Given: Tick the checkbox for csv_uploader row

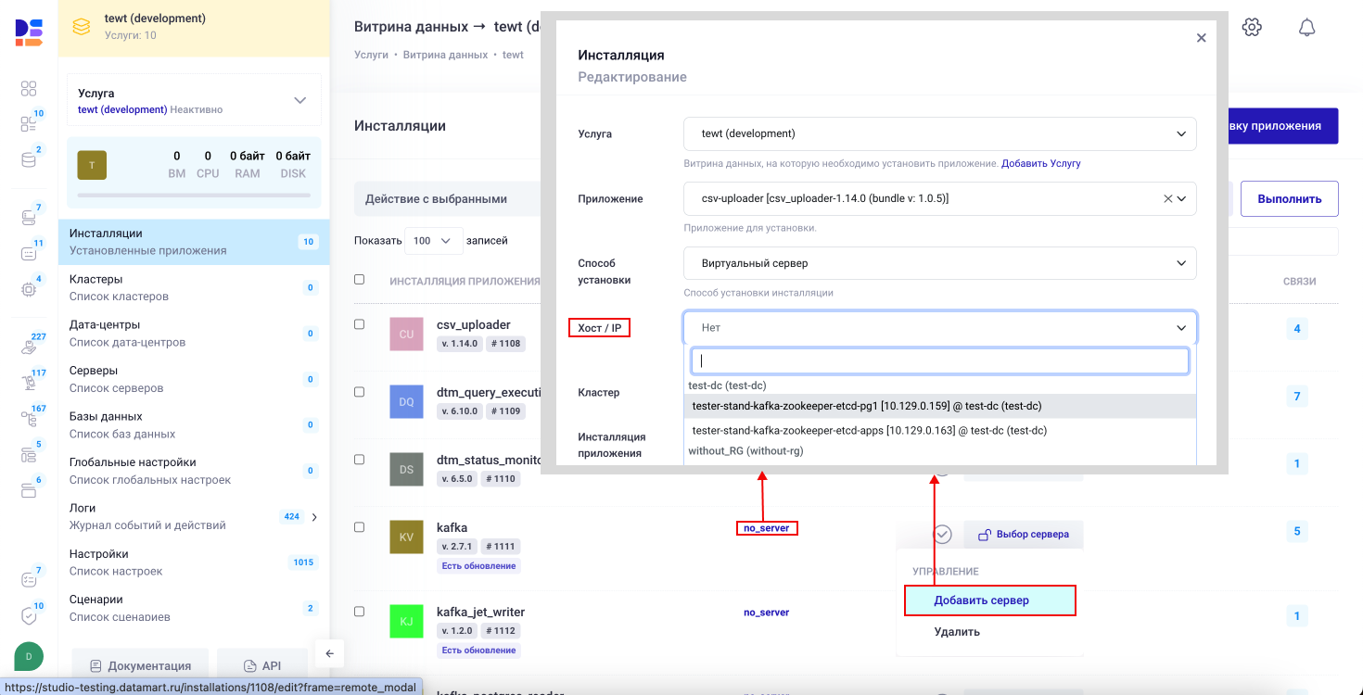Looking at the screenshot, I should pos(360,324).
